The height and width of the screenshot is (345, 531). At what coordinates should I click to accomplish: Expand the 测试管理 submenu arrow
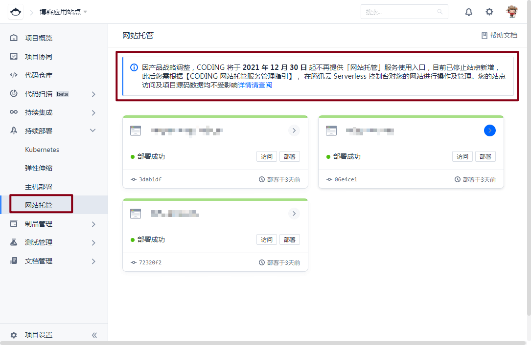pyautogui.click(x=93, y=243)
